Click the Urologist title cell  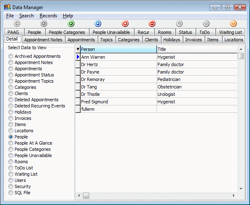pos(197,94)
